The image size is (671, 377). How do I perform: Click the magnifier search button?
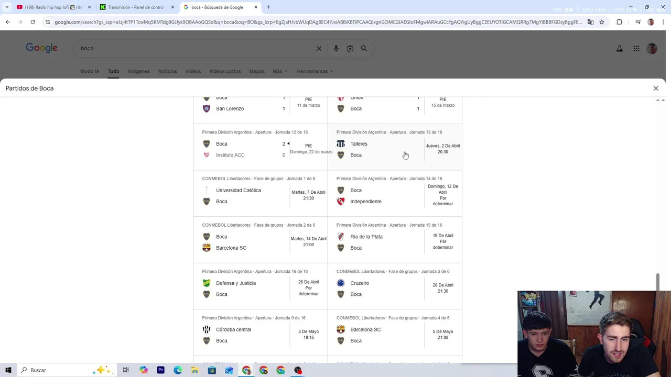364,48
